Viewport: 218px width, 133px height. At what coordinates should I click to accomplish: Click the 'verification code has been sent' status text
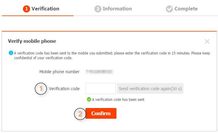[118, 100]
